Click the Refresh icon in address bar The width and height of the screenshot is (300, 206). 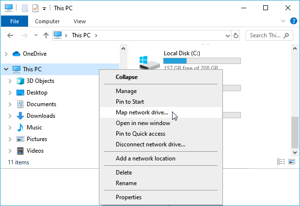tap(236, 35)
